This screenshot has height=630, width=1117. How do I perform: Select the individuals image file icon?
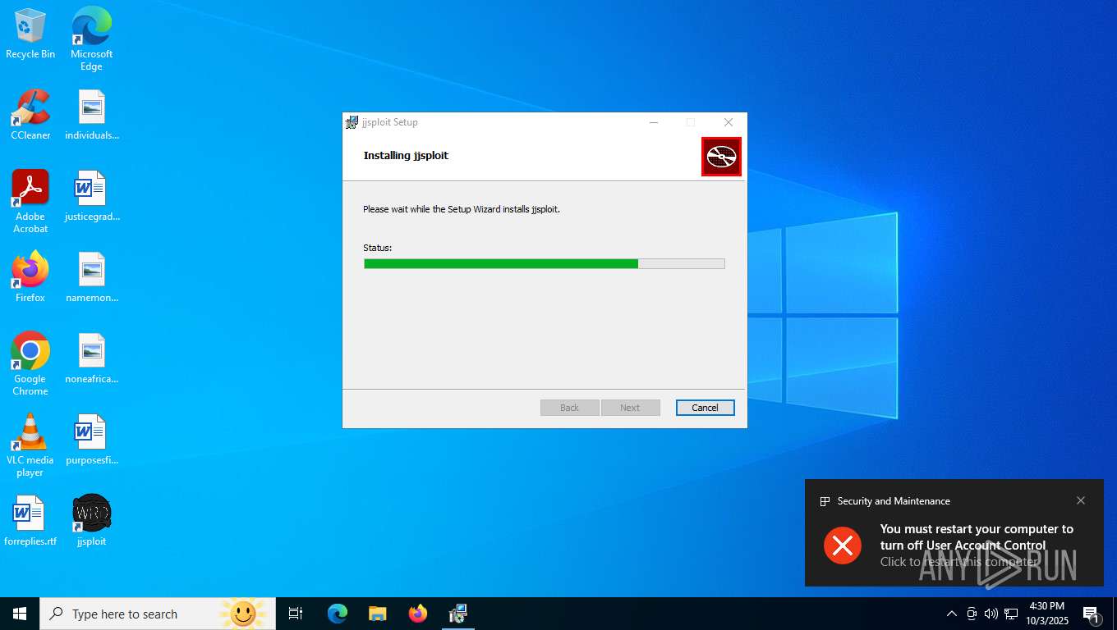[x=91, y=115]
